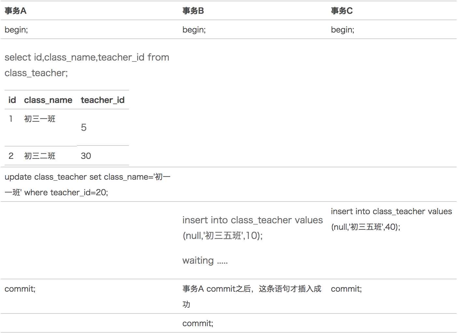This screenshot has width=458, height=334.
Task: Click the 事务B column header
Action: click(x=193, y=11)
